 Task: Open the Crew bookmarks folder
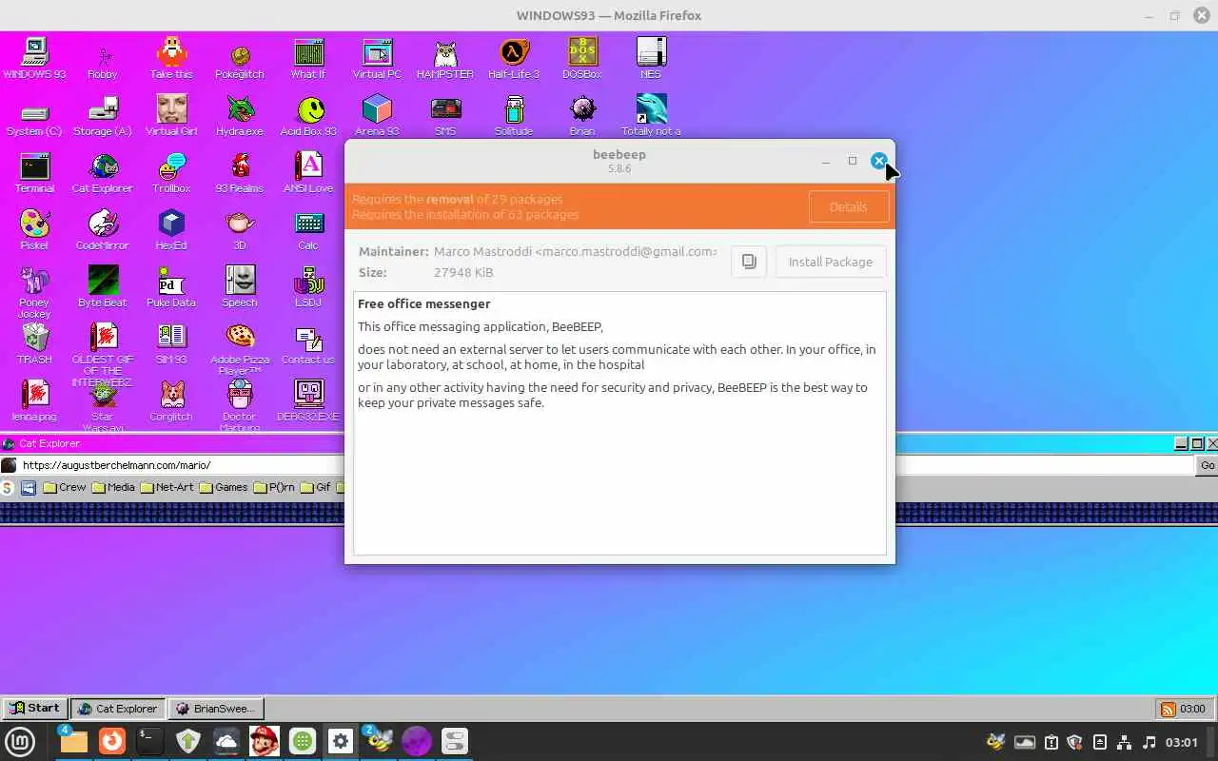click(x=64, y=487)
